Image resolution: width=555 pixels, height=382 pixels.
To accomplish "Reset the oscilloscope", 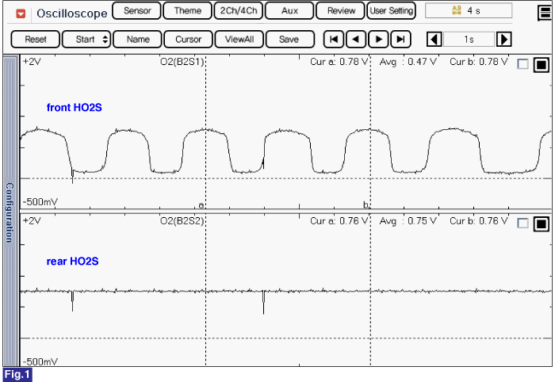I will tap(36, 40).
